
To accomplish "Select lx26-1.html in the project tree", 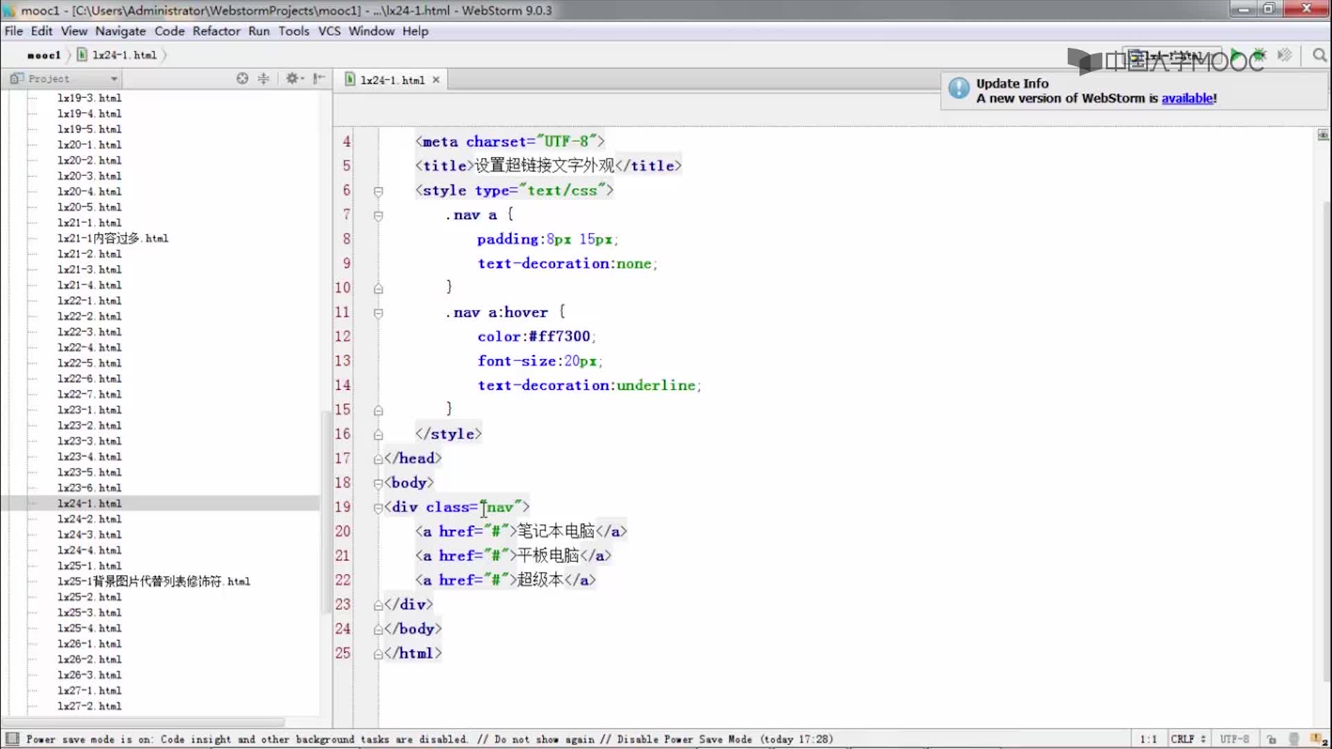I will 89,644.
